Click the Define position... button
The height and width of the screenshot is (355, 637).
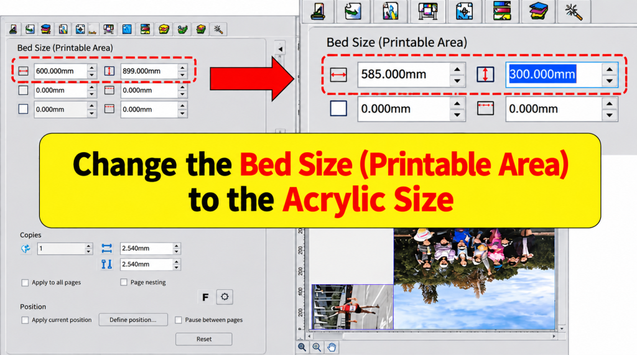pos(133,320)
